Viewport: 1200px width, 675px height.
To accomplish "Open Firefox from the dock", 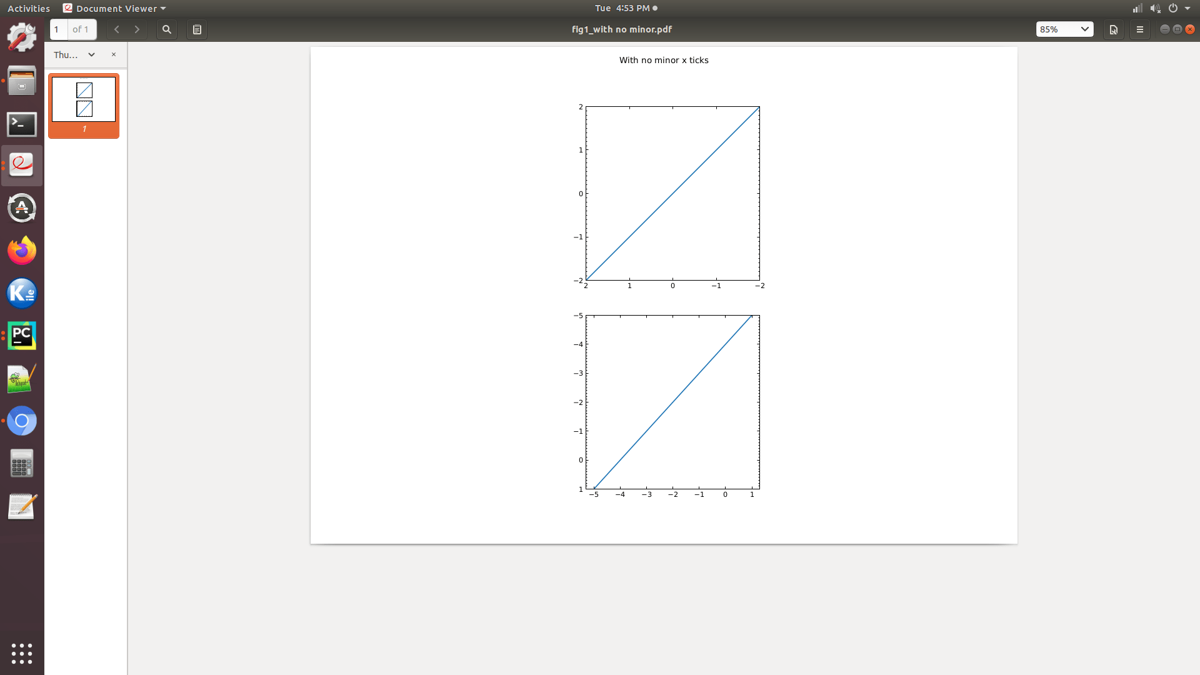I will pyautogui.click(x=22, y=250).
